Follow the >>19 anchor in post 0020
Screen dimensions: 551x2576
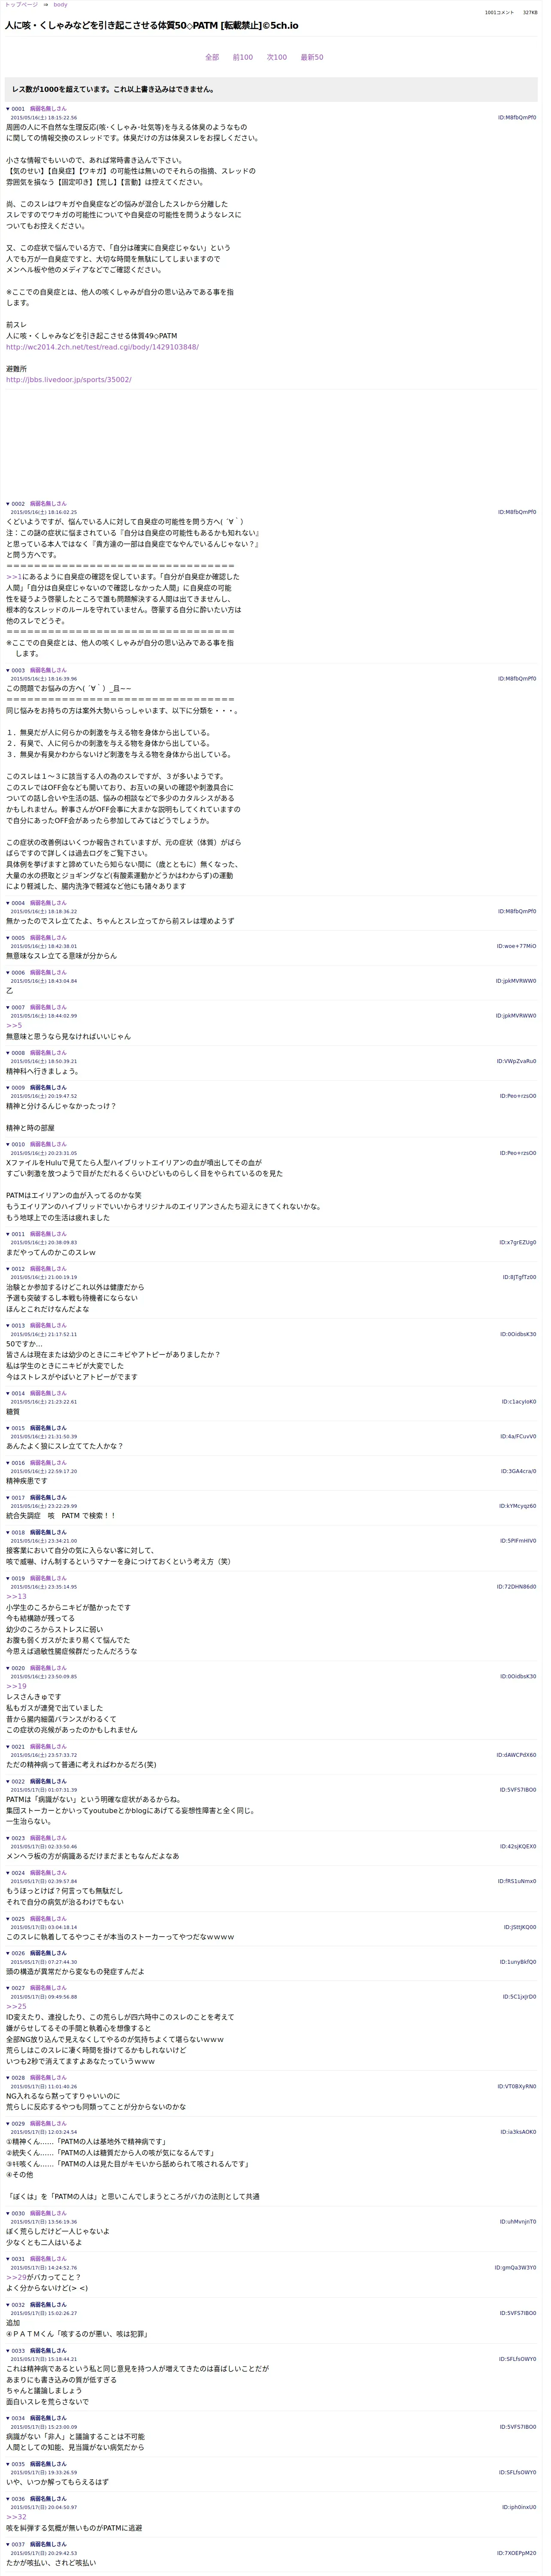(16, 1686)
